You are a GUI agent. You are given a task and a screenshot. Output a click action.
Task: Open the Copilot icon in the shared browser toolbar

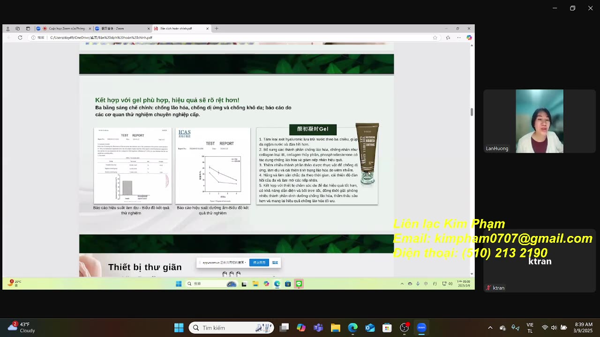[x=469, y=37]
